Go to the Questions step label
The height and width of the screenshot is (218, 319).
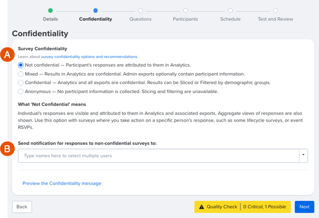(140, 19)
